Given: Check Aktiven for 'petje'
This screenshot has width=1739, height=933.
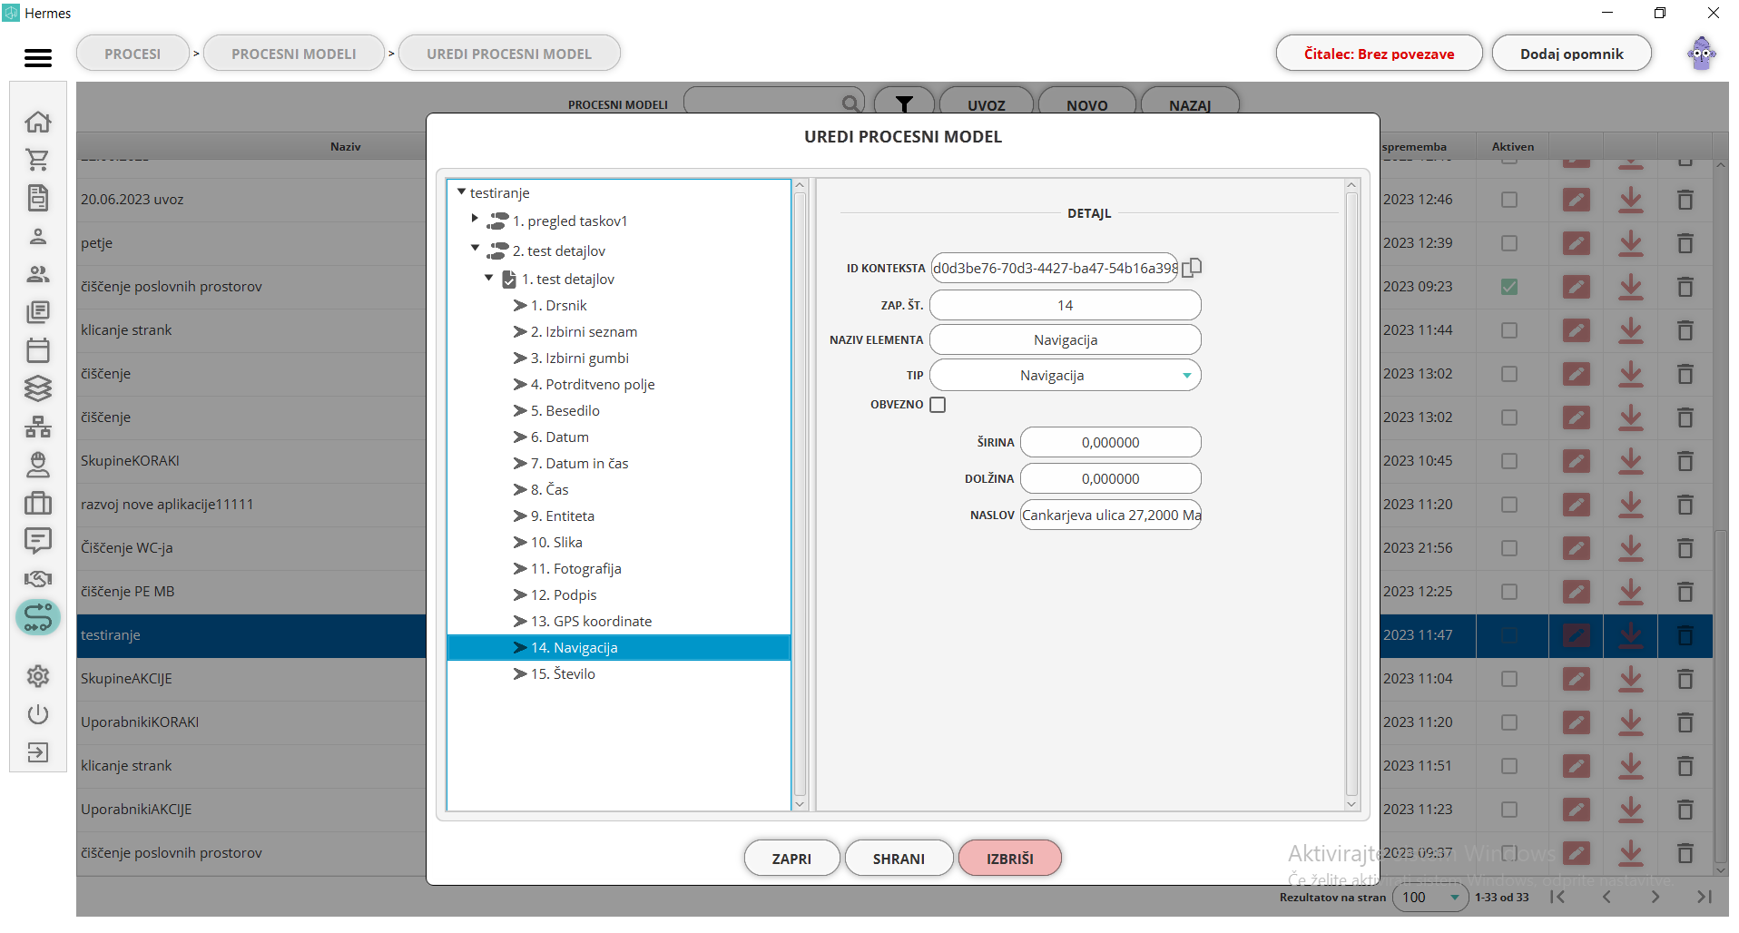Looking at the screenshot, I should coord(1509,243).
